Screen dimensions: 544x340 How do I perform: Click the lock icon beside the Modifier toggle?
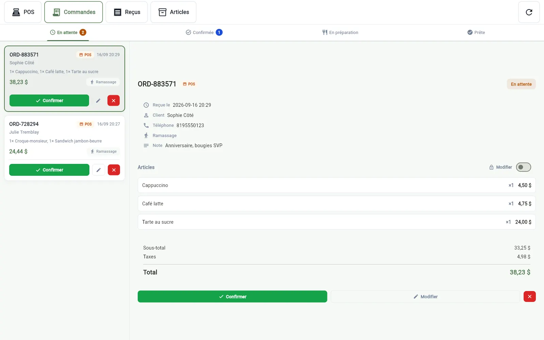tap(491, 167)
